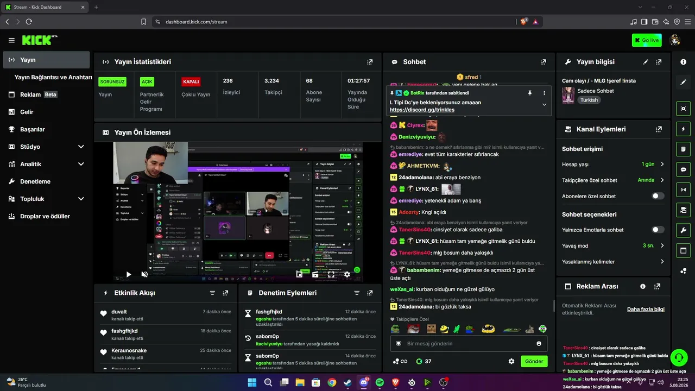Open Spotify from the taskbar
Image resolution: width=695 pixels, height=391 pixels.
coord(380,382)
